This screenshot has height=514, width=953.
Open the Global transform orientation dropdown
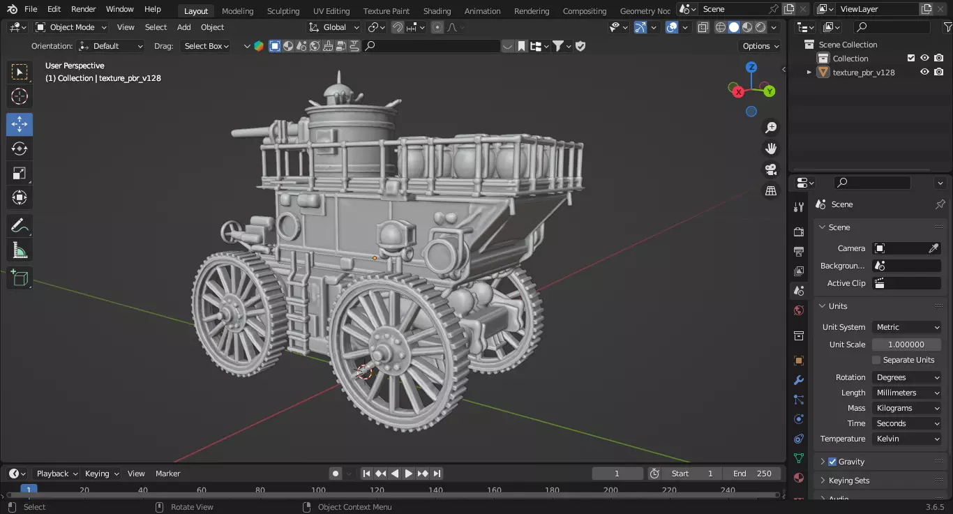point(334,27)
